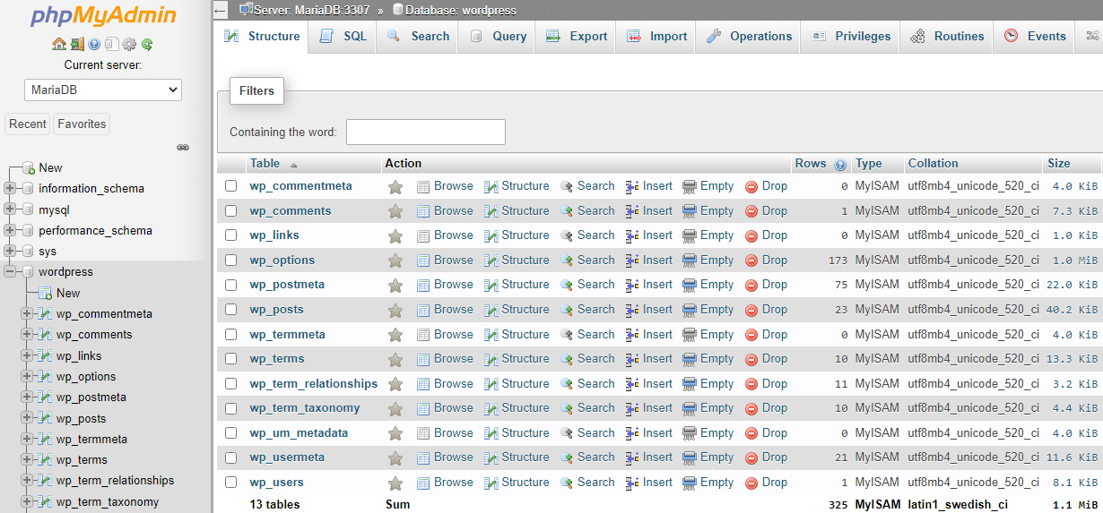
Task: Click the Favorites button
Action: pos(82,124)
